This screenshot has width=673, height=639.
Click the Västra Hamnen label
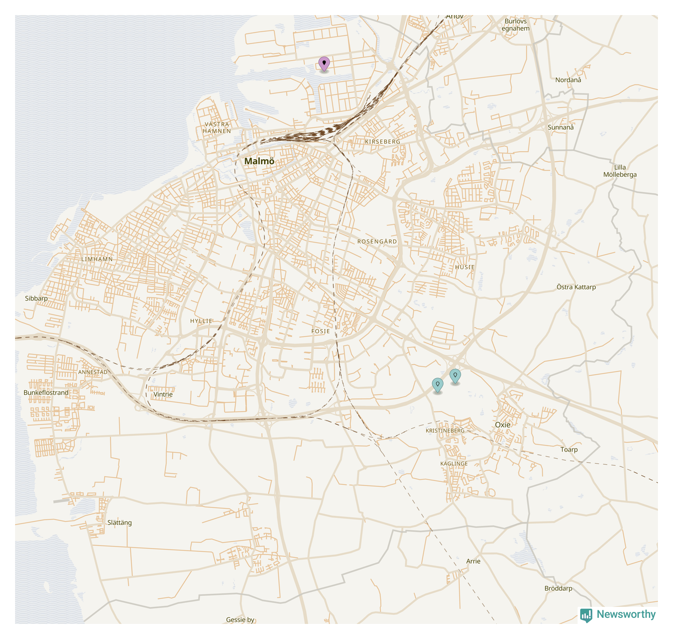217,128
